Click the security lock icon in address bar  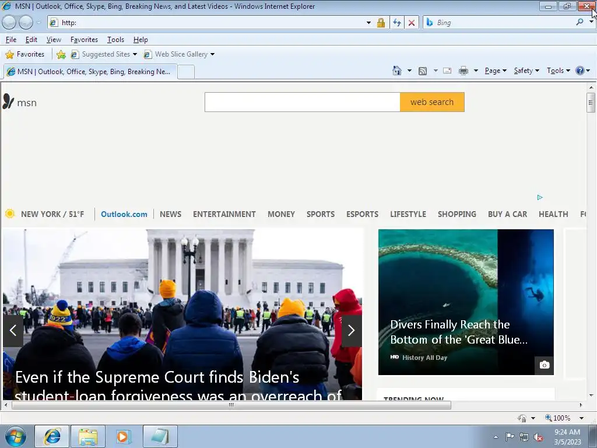tap(381, 23)
